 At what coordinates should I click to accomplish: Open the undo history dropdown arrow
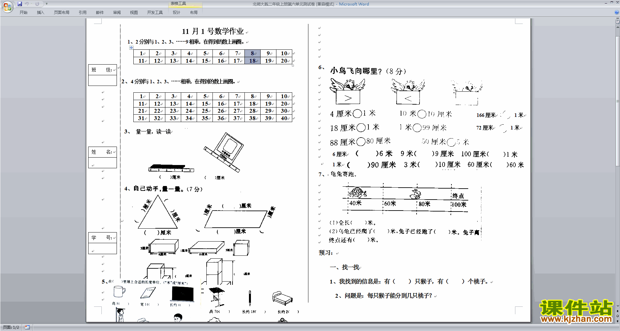tap(31, 4)
